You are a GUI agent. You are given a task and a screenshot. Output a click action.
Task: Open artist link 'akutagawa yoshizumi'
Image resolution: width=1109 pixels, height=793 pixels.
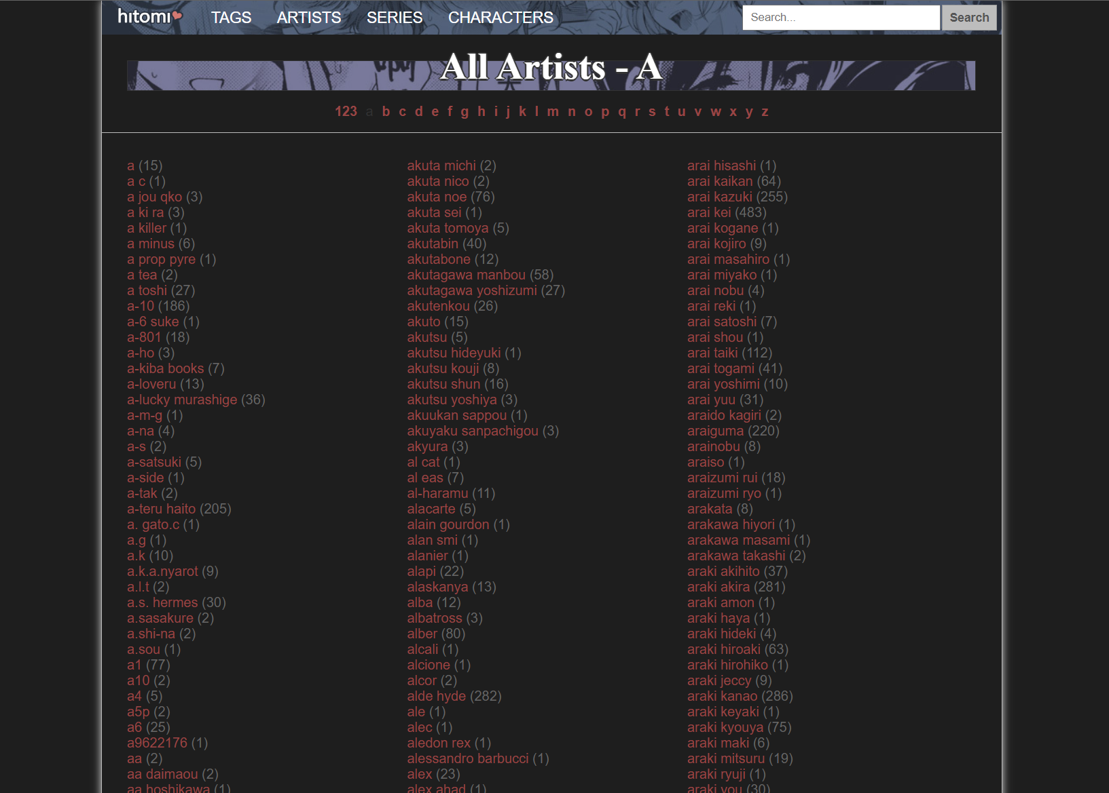pos(472,291)
